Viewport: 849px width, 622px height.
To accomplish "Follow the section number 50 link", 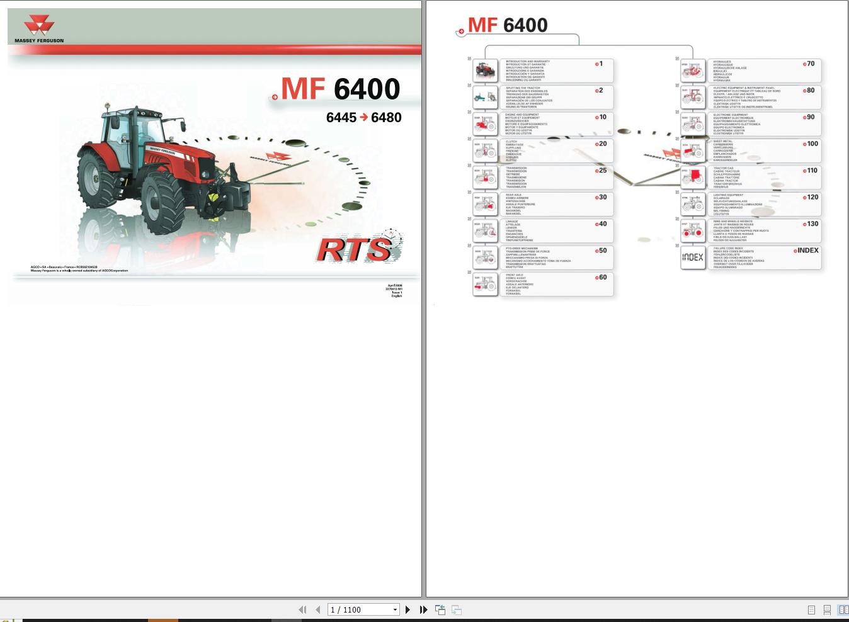I will [x=601, y=250].
